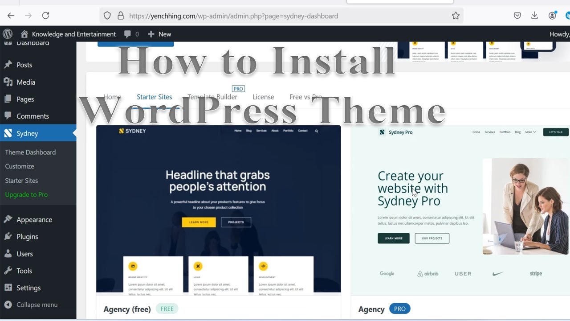
Task: Click the Settings icon in the sidebar
Action: coord(8,288)
